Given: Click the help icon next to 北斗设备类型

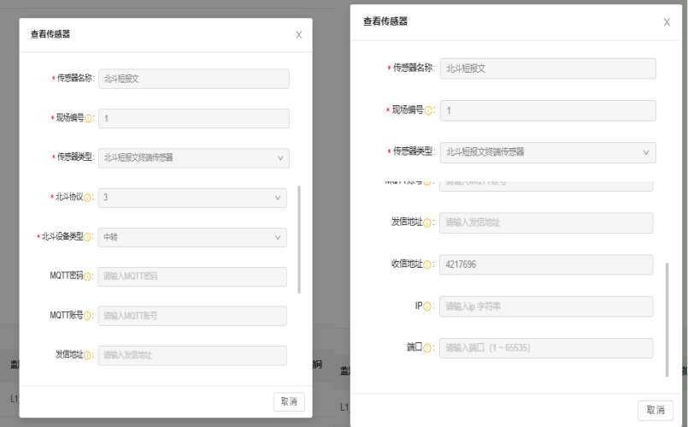Looking at the screenshot, I should pyautogui.click(x=89, y=238).
